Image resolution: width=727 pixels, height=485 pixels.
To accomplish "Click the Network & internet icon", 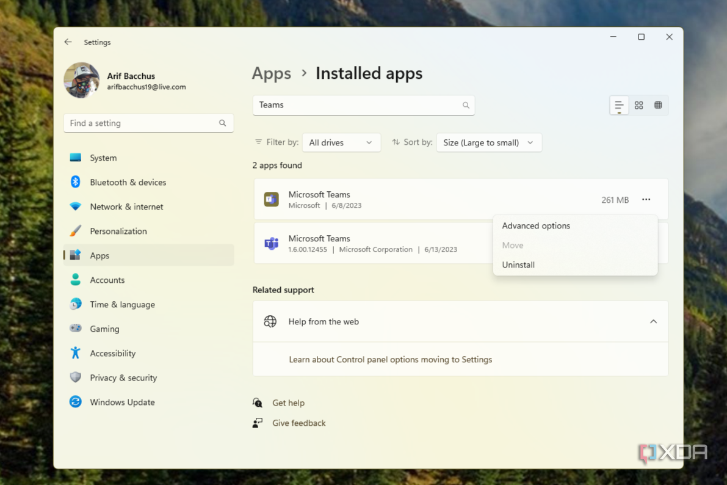I will click(75, 206).
